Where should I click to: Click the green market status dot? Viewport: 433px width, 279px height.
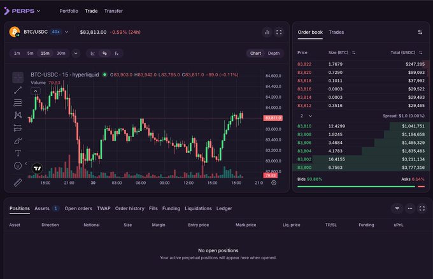(104, 75)
